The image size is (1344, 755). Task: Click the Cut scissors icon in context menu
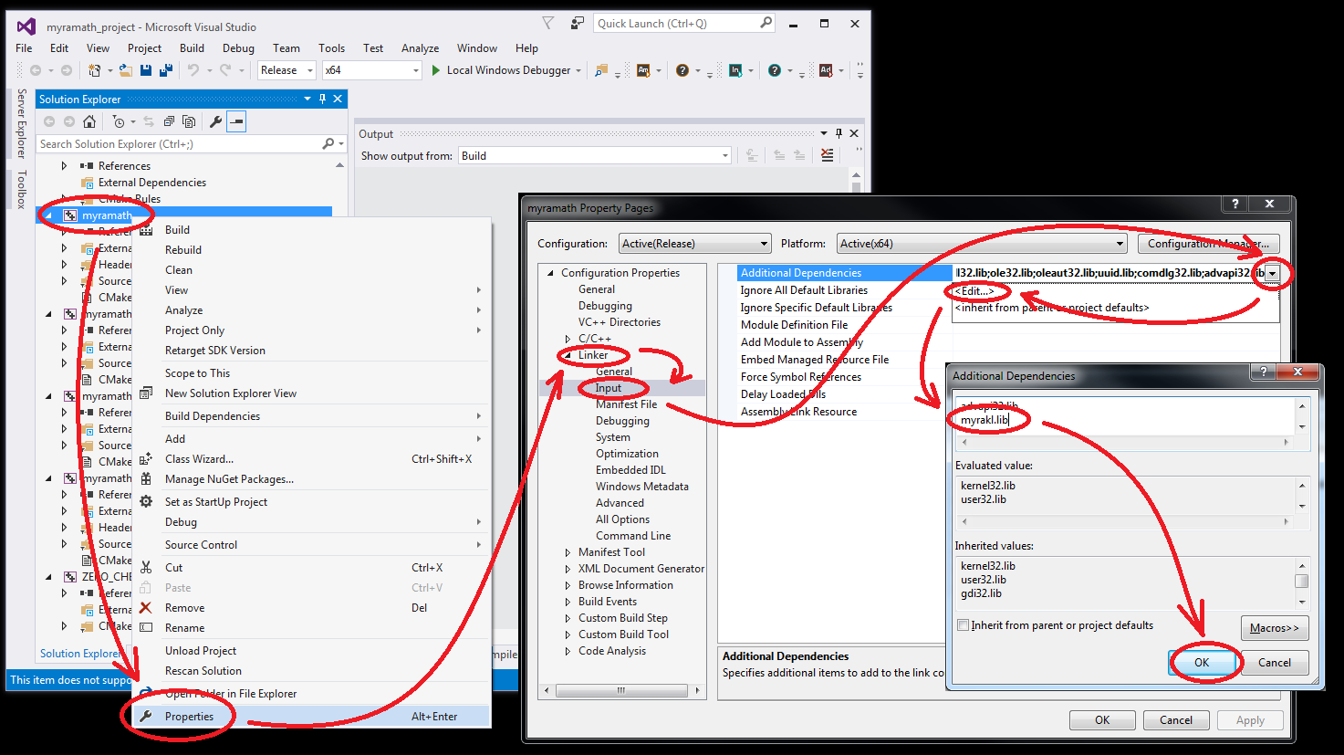pyautogui.click(x=146, y=568)
